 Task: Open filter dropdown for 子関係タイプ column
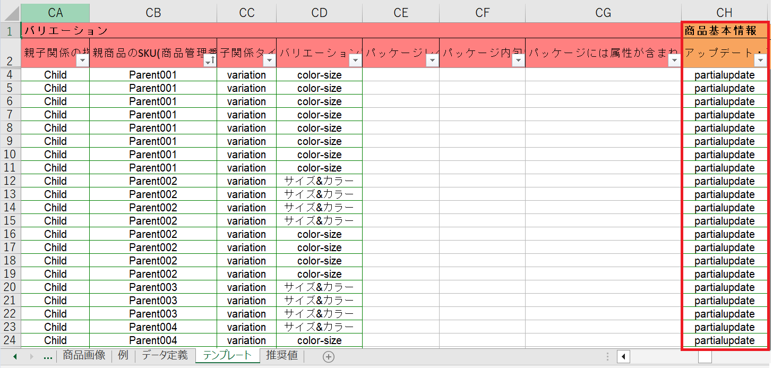coord(269,61)
